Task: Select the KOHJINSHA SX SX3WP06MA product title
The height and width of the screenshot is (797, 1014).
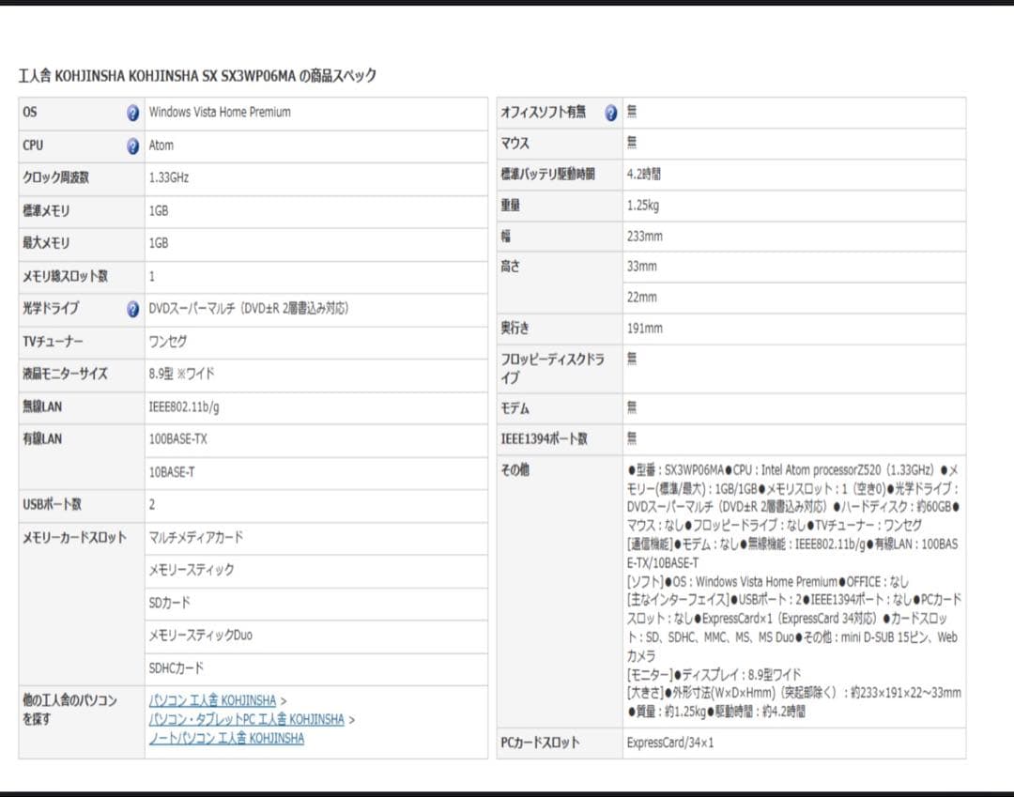Action: [198, 73]
